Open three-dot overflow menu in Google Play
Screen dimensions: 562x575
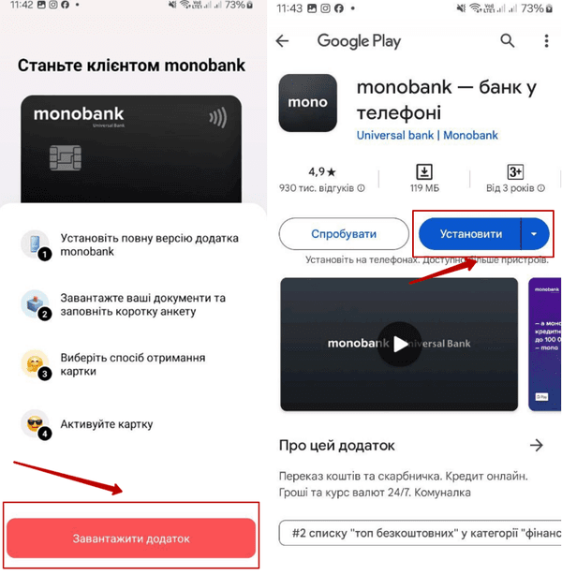click(x=546, y=40)
